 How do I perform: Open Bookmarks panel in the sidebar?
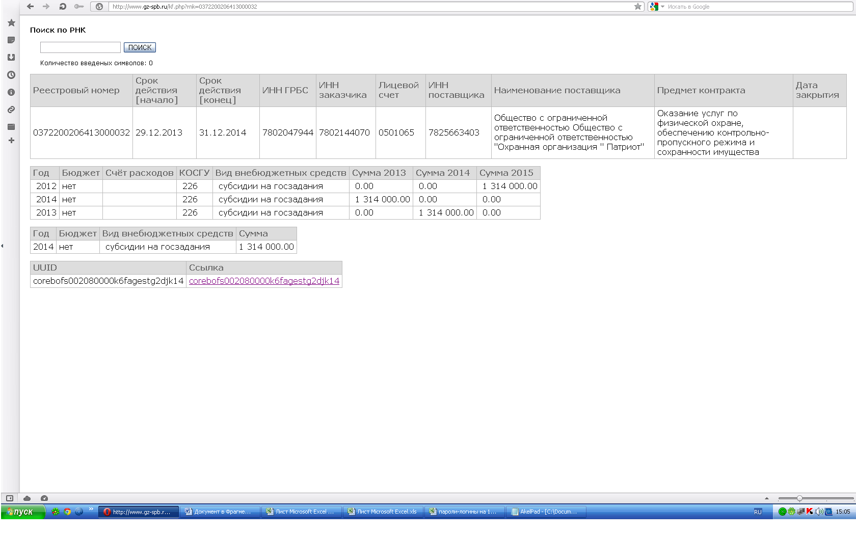click(11, 23)
